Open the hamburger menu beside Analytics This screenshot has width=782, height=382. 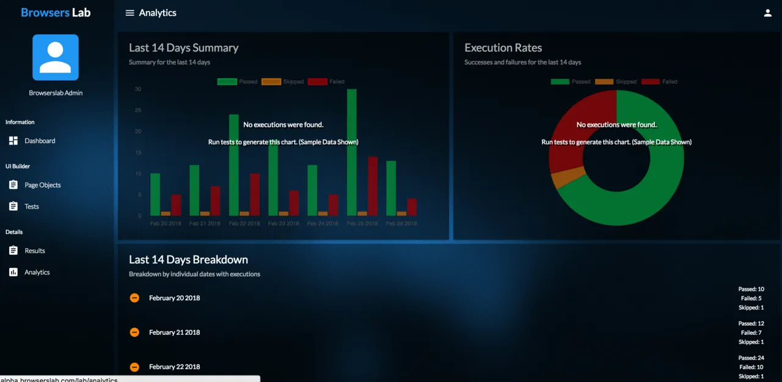(130, 13)
